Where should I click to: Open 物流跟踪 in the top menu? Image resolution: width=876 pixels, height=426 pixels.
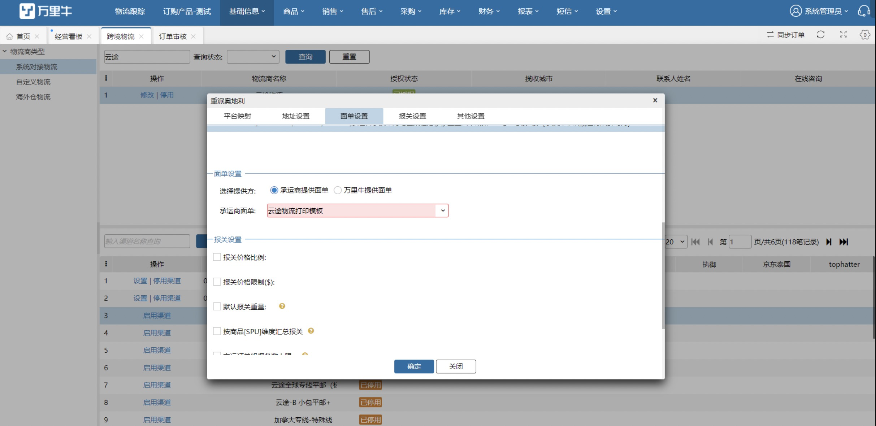130,12
